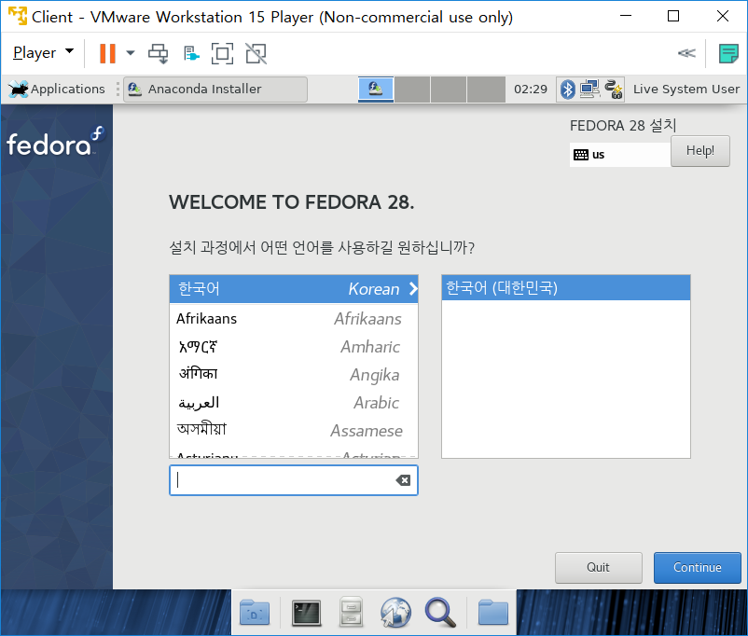Show desktop from the dock

pyautogui.click(x=255, y=613)
